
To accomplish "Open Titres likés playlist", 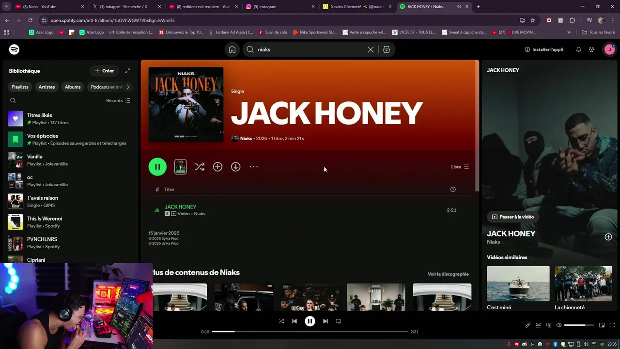I will 69,119.
